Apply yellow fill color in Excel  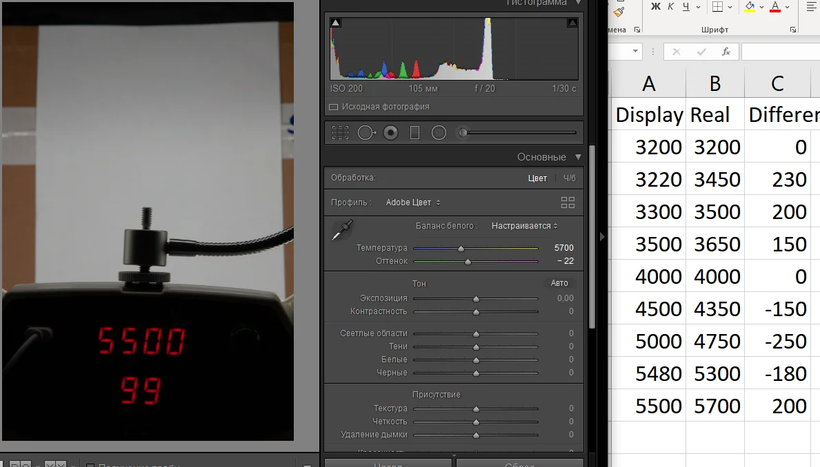(750, 7)
